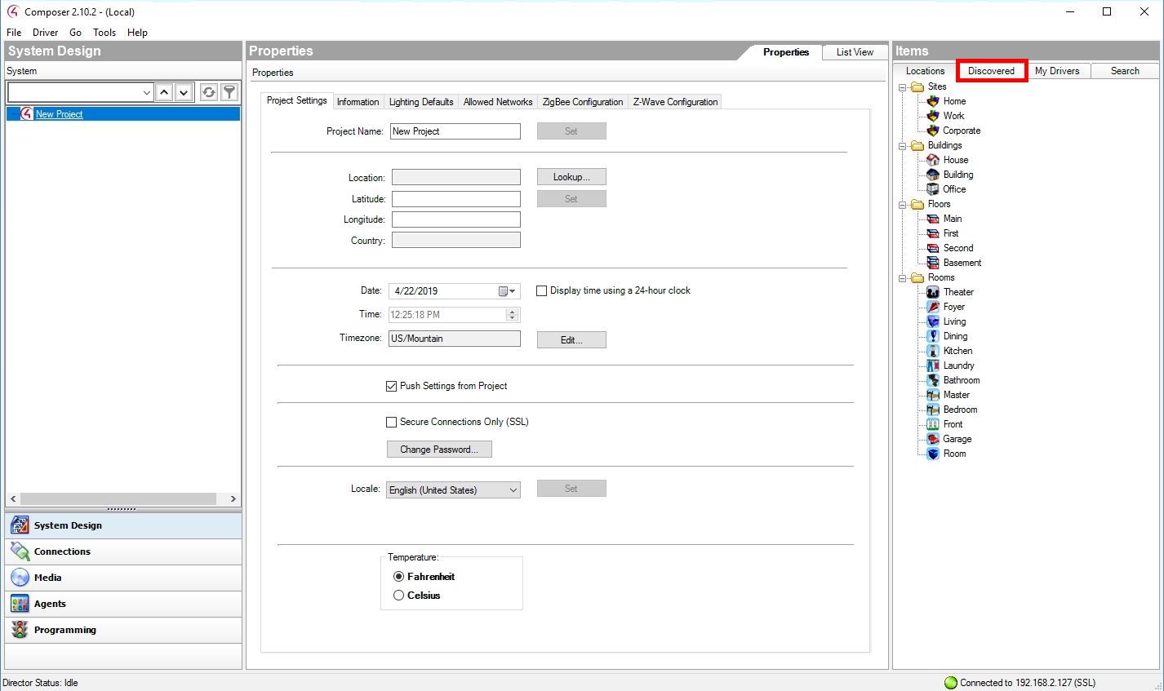Select the Celsius temperature option
1164x691 pixels.
[399, 596]
